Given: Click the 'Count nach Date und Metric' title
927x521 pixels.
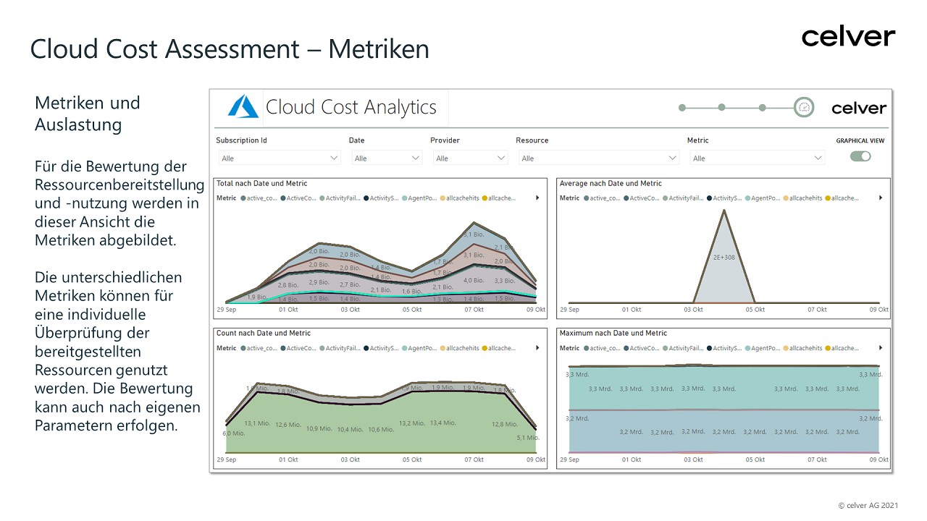Looking at the screenshot, I should point(264,334).
